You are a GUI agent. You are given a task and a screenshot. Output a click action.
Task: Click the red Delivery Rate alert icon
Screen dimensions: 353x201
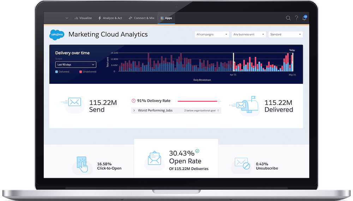tap(133, 101)
